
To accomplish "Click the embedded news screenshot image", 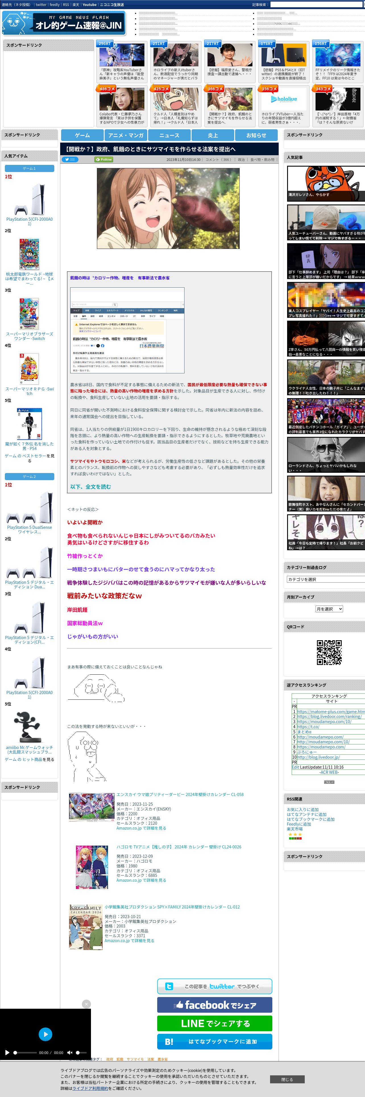I will click(127, 330).
